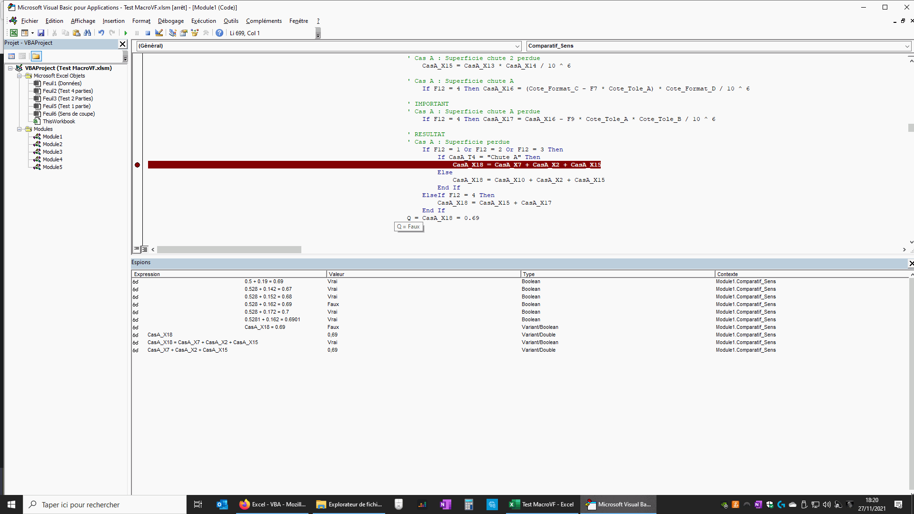Switch to Test MacroVF Excel taskbar window

click(542, 504)
